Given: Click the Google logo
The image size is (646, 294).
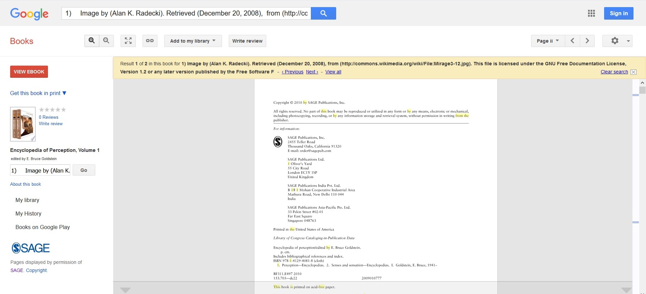Looking at the screenshot, I should coord(29,14).
